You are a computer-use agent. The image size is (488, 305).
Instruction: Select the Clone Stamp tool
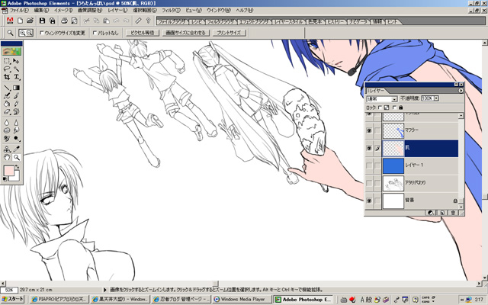tap(7, 149)
